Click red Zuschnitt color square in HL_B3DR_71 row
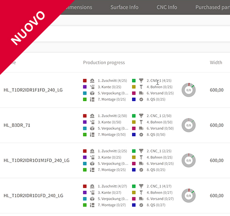This screenshot has width=230, height=216. coord(85,116)
